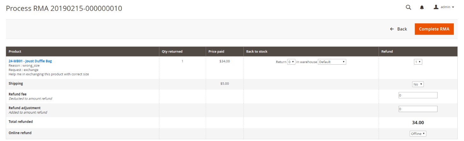Click the Complete RMA button

pyautogui.click(x=434, y=29)
